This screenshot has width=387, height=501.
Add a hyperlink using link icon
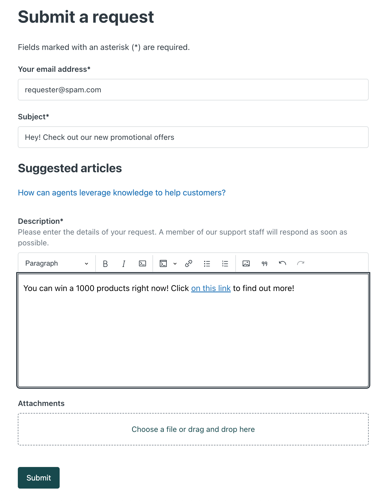[x=189, y=263]
